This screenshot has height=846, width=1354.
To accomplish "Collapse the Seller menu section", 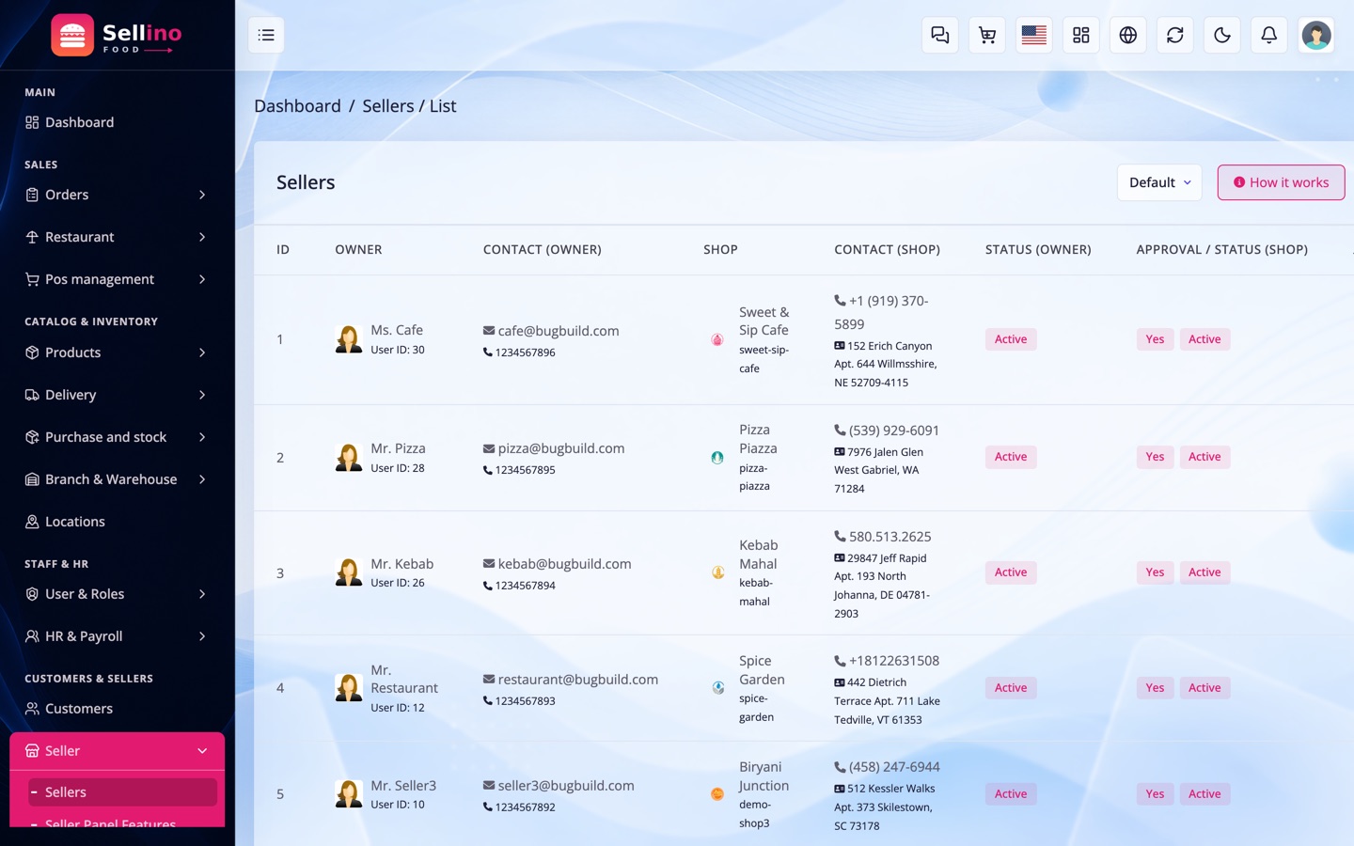I will pos(117,751).
